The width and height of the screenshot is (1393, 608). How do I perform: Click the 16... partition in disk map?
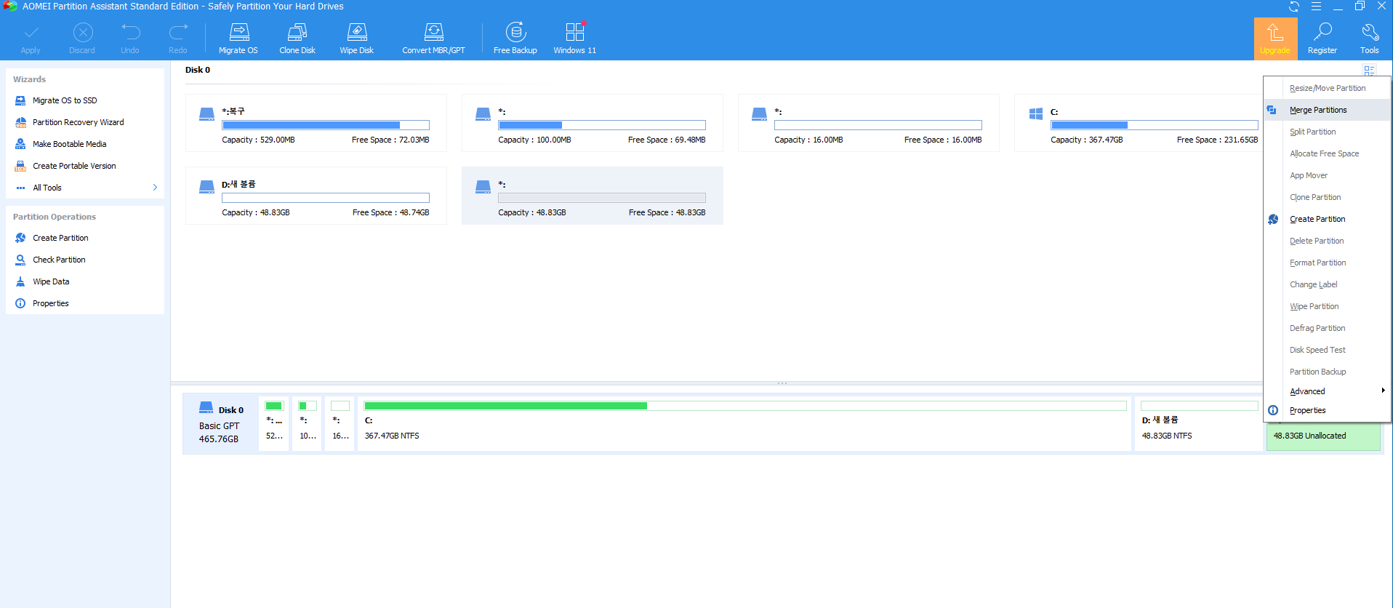click(340, 424)
